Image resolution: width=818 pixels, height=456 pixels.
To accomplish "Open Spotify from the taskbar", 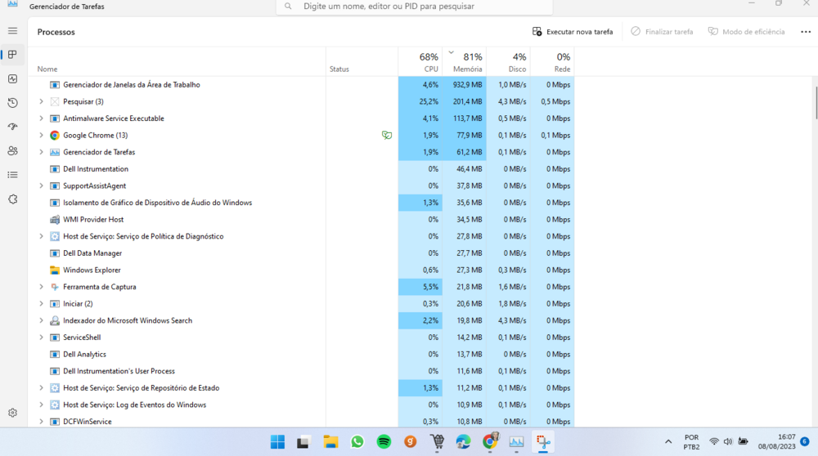I will [384, 442].
